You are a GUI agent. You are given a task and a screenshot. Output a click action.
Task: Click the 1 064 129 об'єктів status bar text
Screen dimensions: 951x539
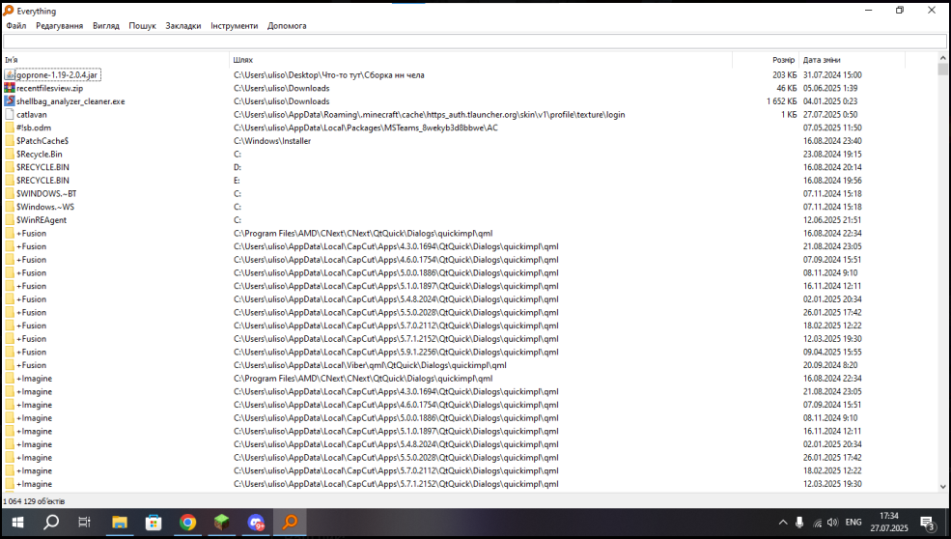pyautogui.click(x=34, y=501)
